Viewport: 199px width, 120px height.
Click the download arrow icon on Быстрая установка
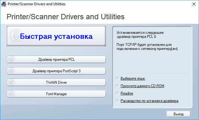(x=16, y=35)
